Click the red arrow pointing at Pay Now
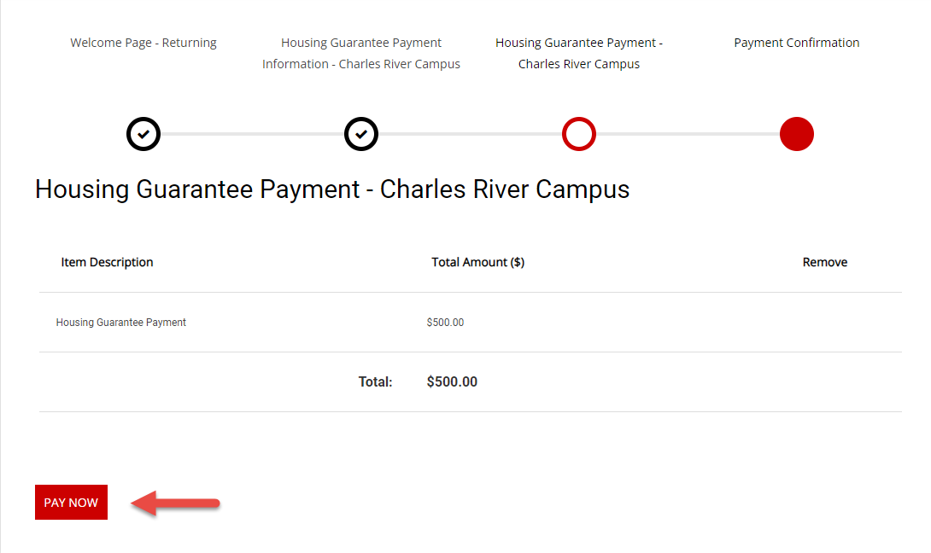The width and height of the screenshot is (931, 553). (175, 503)
